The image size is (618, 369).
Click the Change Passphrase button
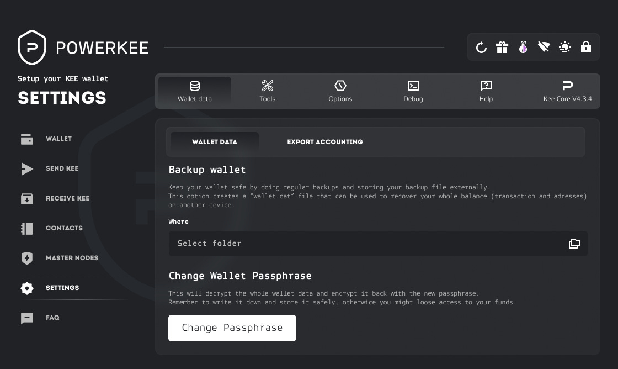pyautogui.click(x=232, y=328)
